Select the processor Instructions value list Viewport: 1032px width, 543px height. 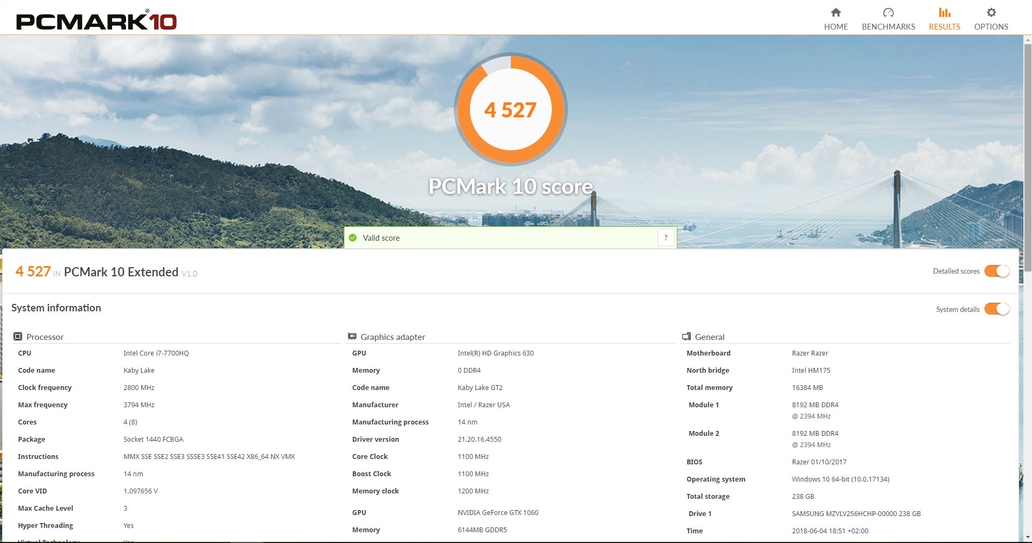[x=209, y=456]
